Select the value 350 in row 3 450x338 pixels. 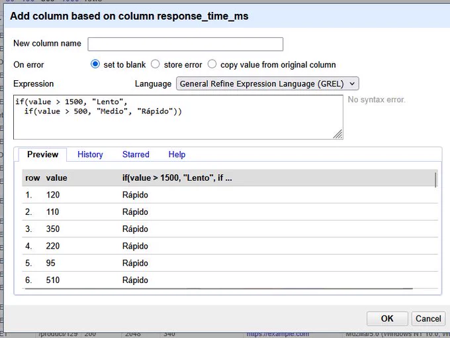[53, 229]
